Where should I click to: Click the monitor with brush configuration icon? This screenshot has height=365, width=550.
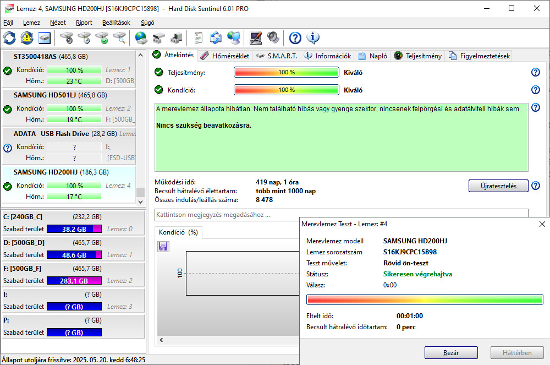tap(255, 38)
